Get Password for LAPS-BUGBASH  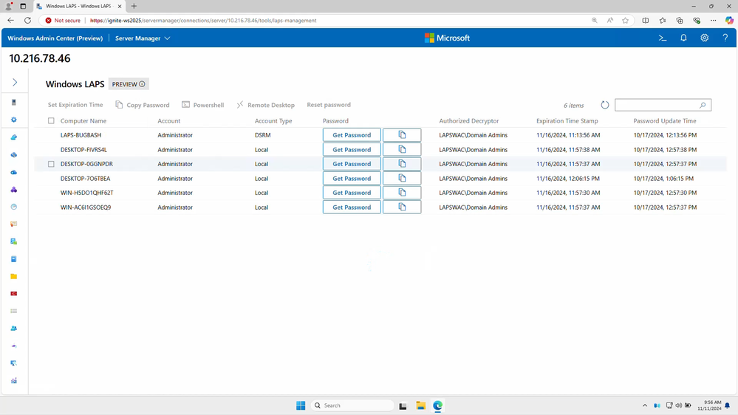click(x=352, y=135)
